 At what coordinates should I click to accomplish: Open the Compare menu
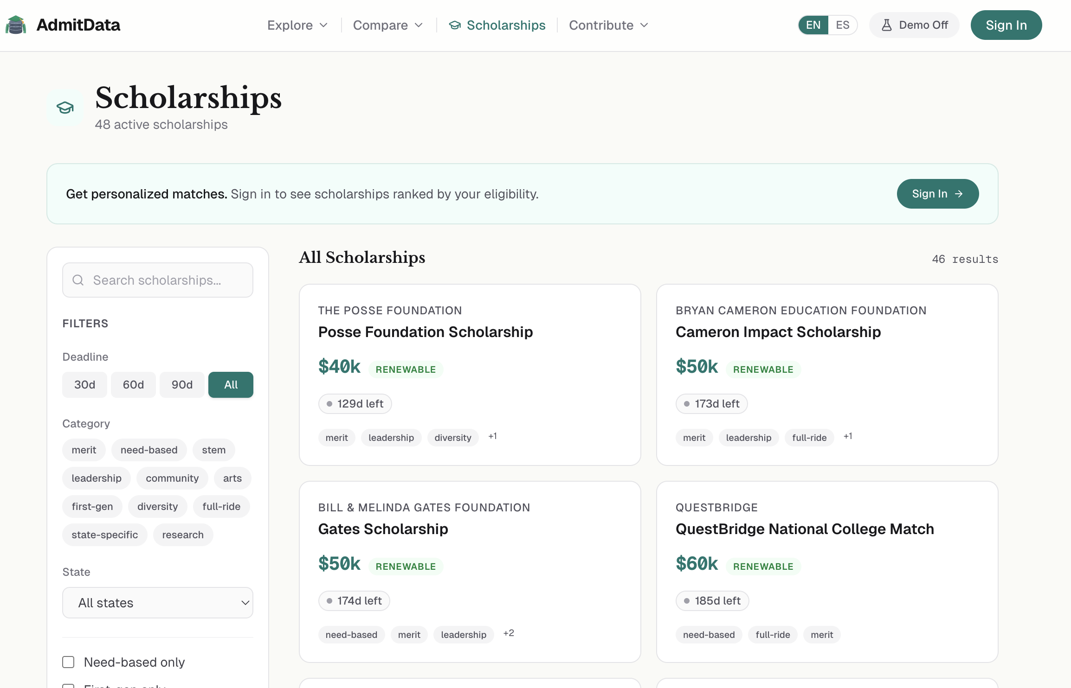pos(388,25)
